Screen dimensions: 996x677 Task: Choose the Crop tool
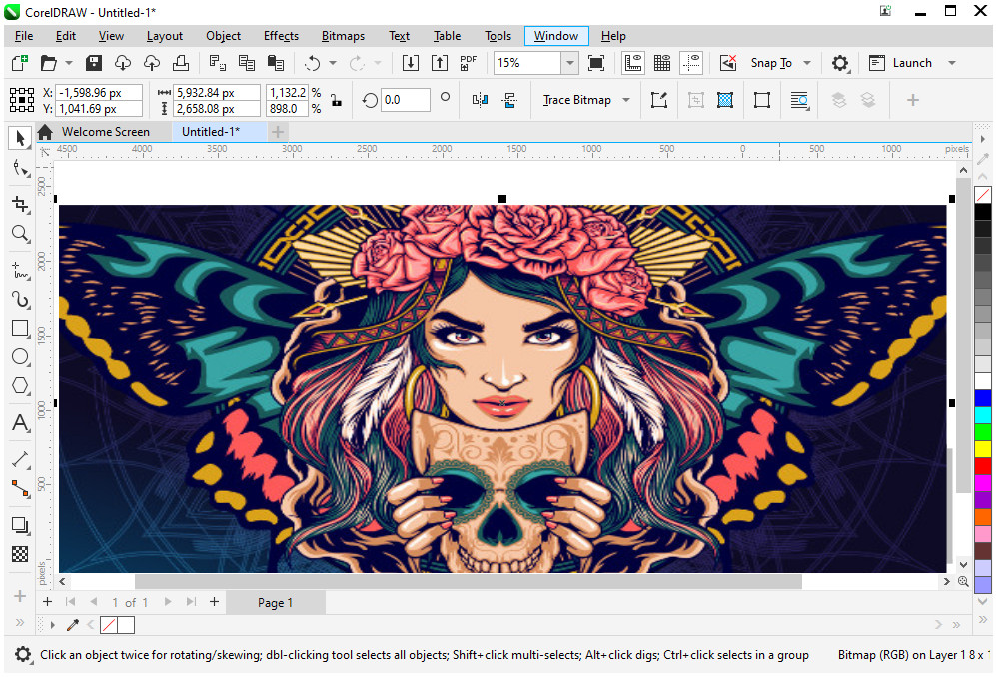[20, 204]
